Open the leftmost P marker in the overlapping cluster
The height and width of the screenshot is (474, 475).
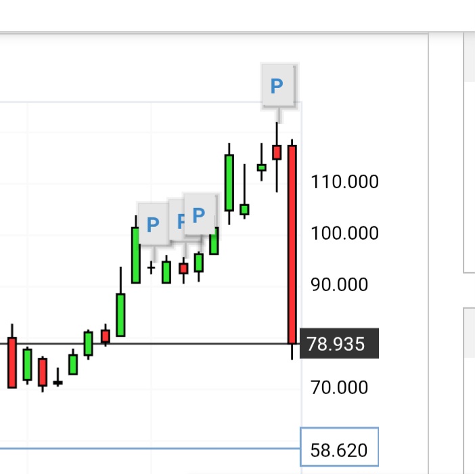coord(153,224)
